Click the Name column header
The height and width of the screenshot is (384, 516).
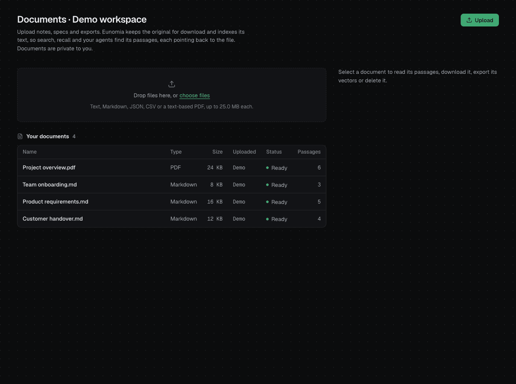tap(29, 152)
